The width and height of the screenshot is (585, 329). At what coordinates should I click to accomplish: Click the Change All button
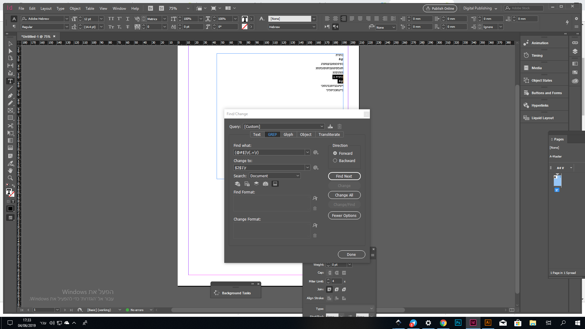point(344,195)
